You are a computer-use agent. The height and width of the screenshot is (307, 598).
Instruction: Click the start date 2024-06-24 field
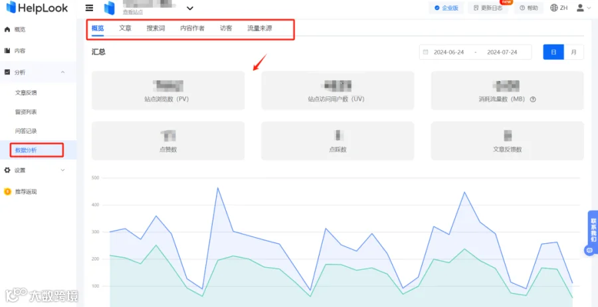[449, 52]
